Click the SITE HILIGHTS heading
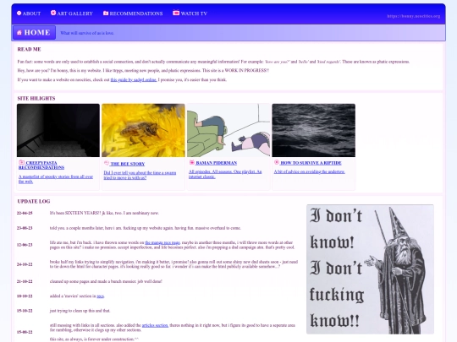 tap(36, 98)
